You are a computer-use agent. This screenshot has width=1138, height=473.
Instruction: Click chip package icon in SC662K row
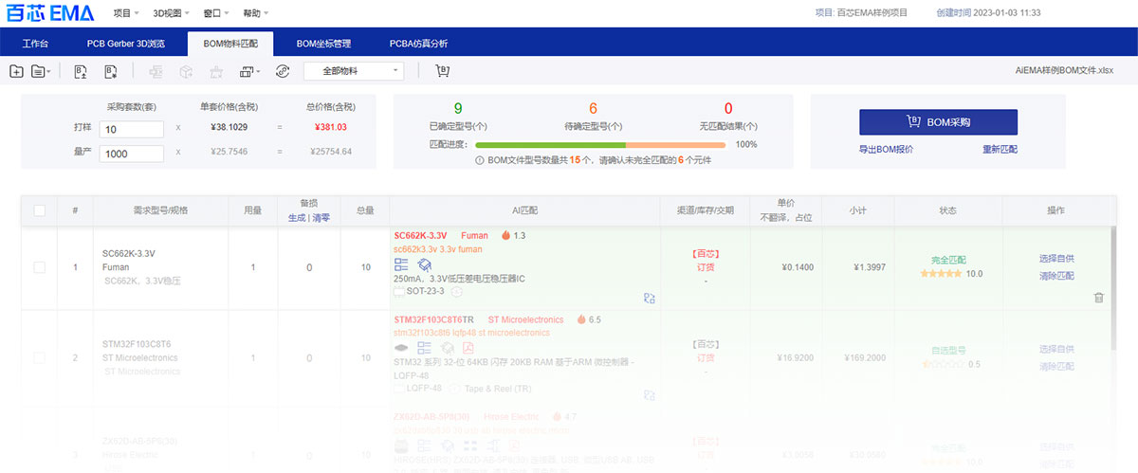[425, 264]
